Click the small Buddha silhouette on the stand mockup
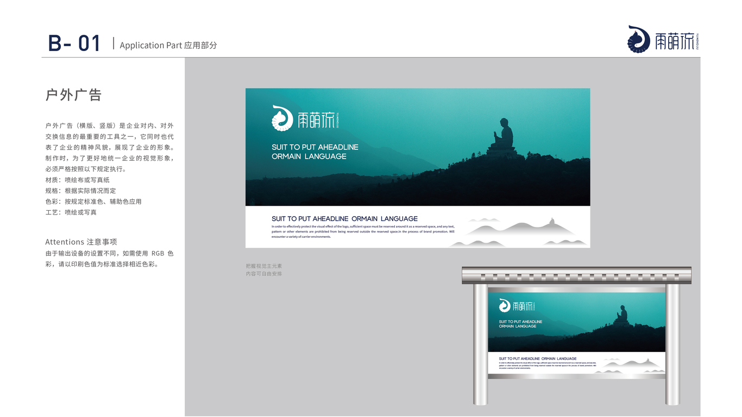This screenshot has height=417, width=742. point(621,315)
